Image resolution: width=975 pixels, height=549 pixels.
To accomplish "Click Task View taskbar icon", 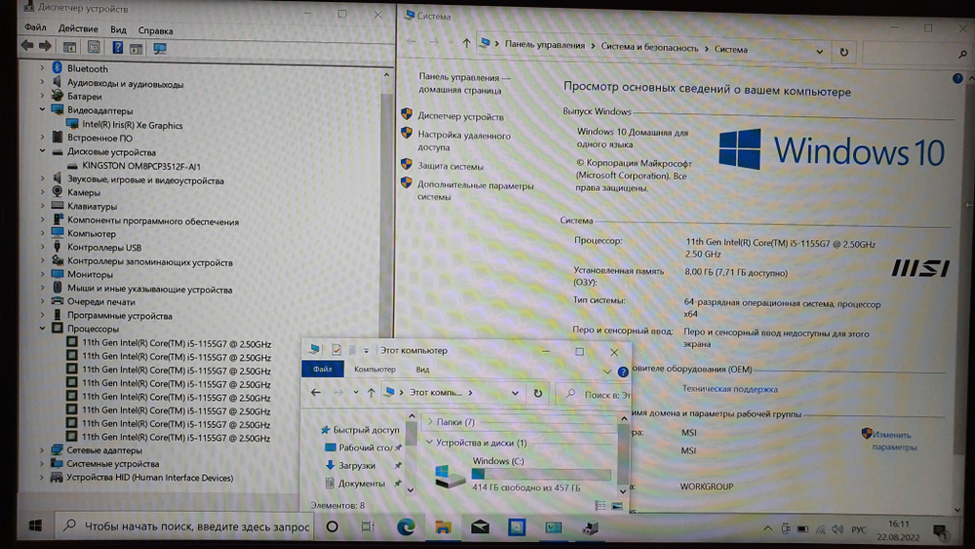I will (368, 527).
